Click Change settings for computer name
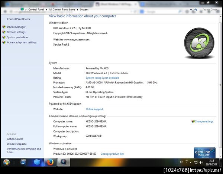 coord(204,121)
